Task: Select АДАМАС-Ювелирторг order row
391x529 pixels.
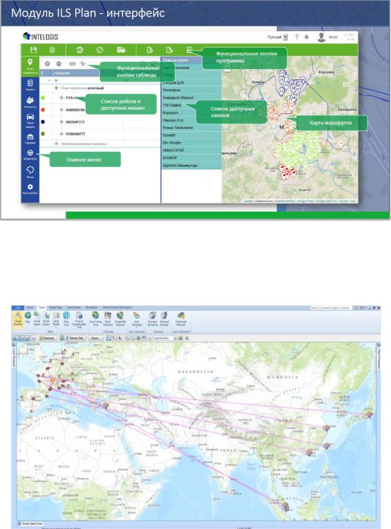Action: 191,166
